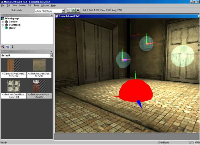Click the green player entity icon
This screenshot has width=200, height=145.
coord(6,28)
